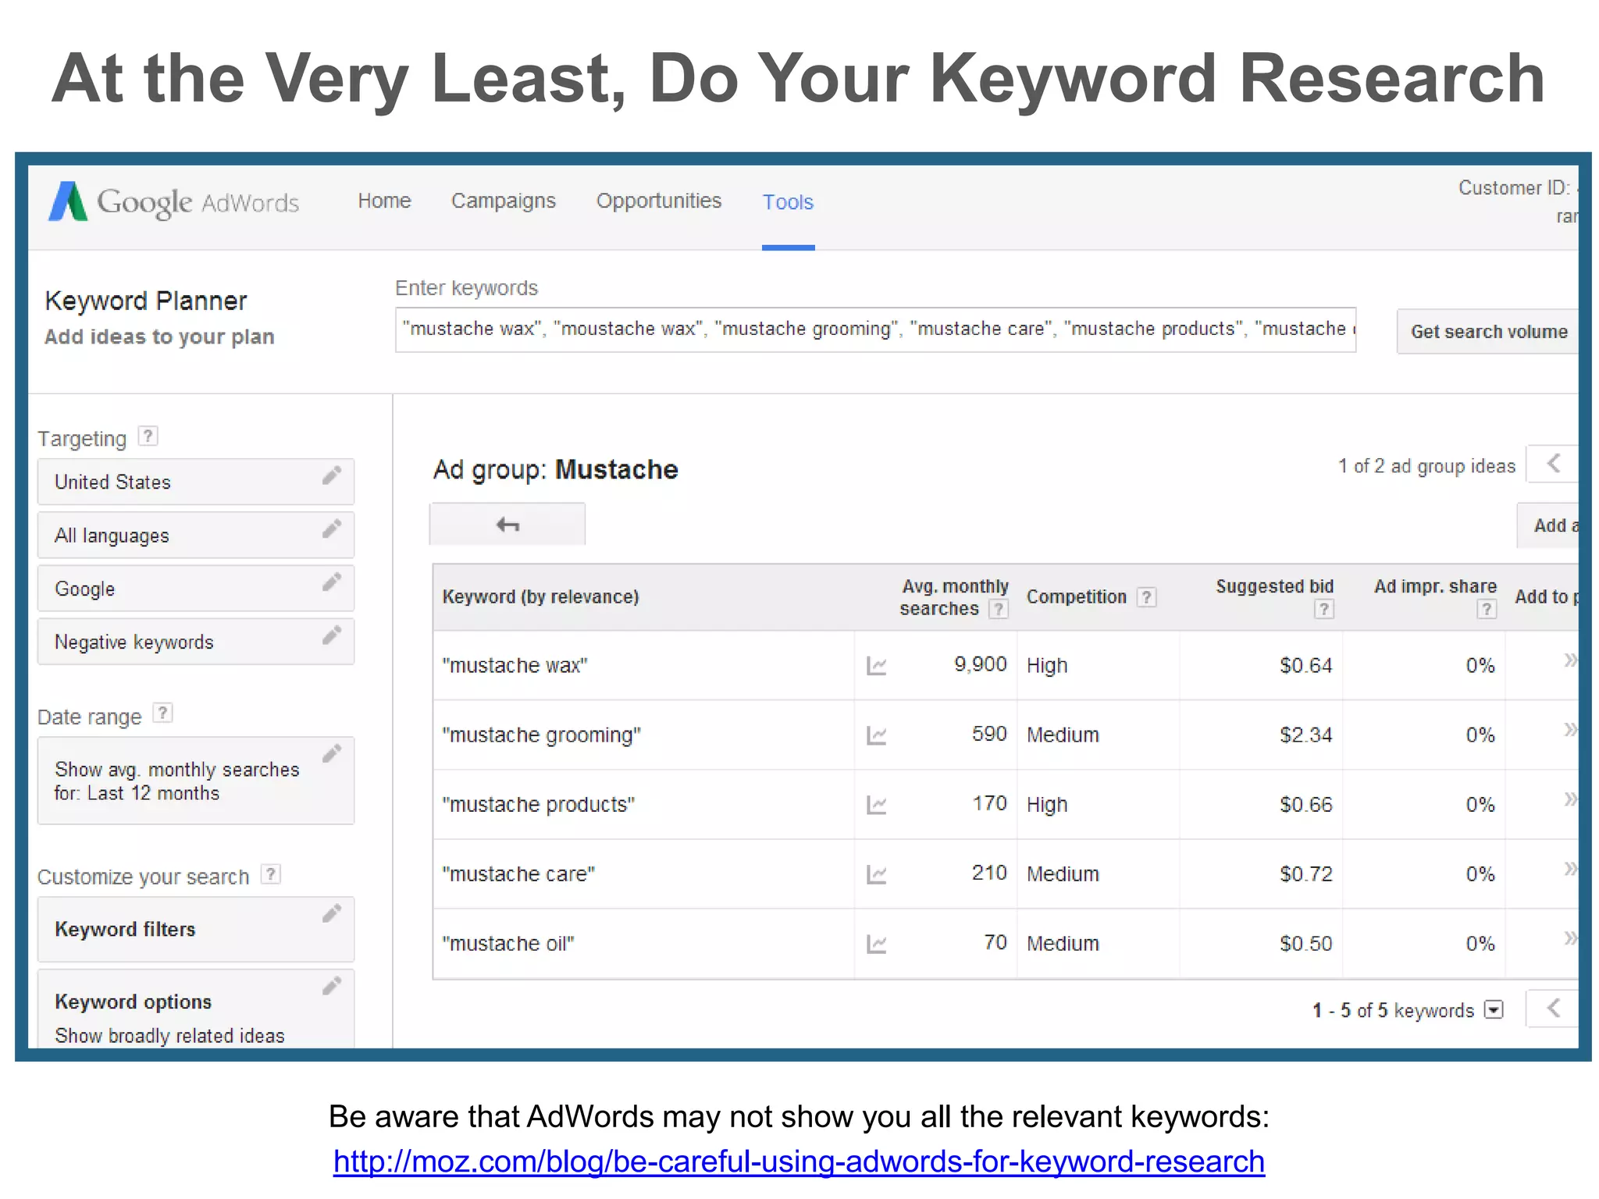Go to previous ad group idea chevron
The image size is (1599, 1199).
(x=1553, y=464)
